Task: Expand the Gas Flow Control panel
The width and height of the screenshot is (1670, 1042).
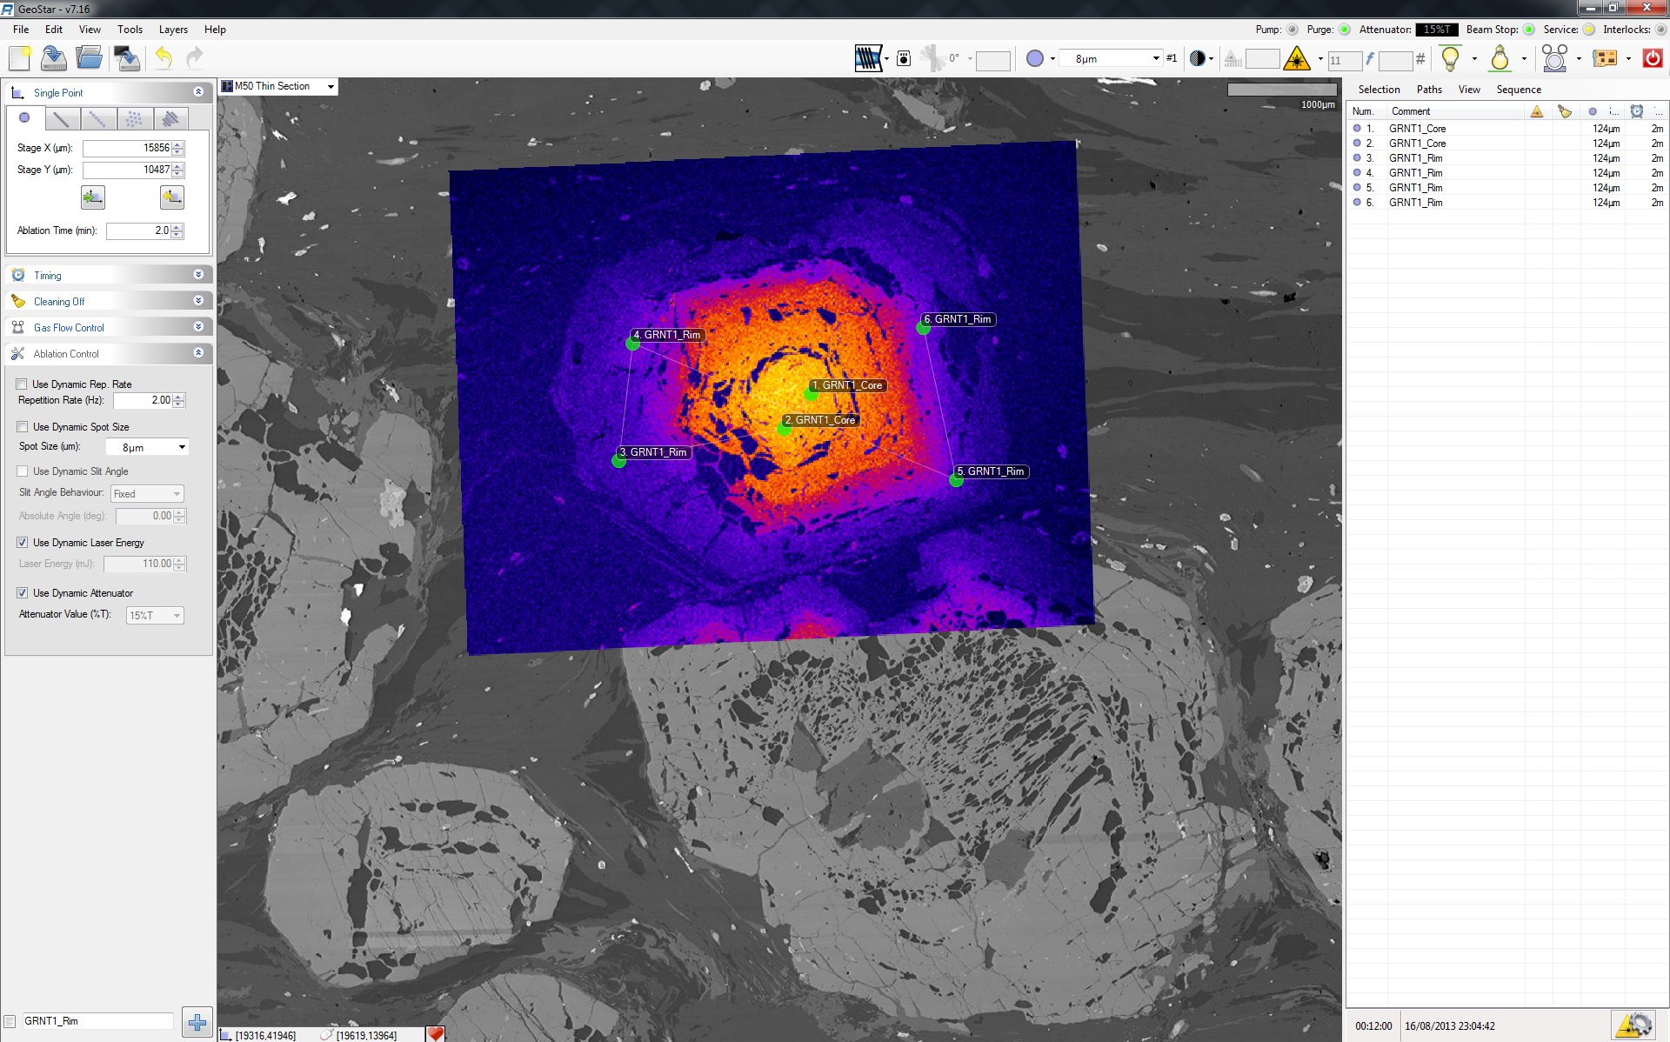Action: (x=198, y=327)
